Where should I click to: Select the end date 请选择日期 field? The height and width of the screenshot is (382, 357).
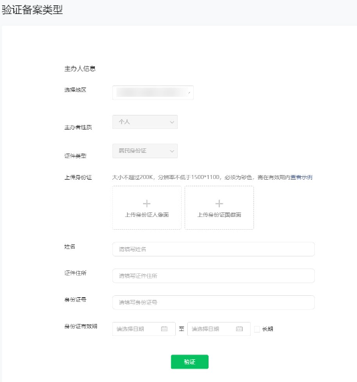coord(219,329)
